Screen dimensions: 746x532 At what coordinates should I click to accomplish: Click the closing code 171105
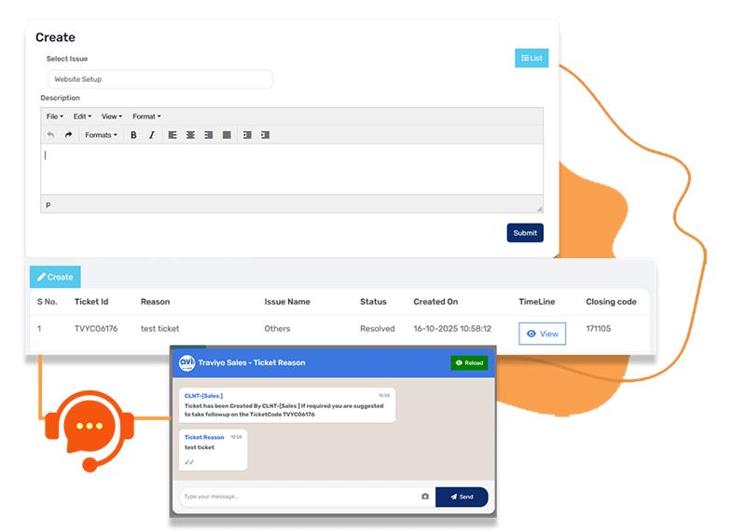[599, 329]
